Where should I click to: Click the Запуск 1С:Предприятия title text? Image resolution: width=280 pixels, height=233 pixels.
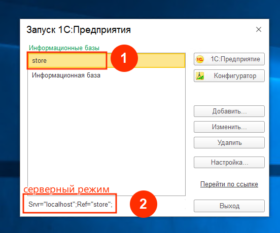point(79,30)
